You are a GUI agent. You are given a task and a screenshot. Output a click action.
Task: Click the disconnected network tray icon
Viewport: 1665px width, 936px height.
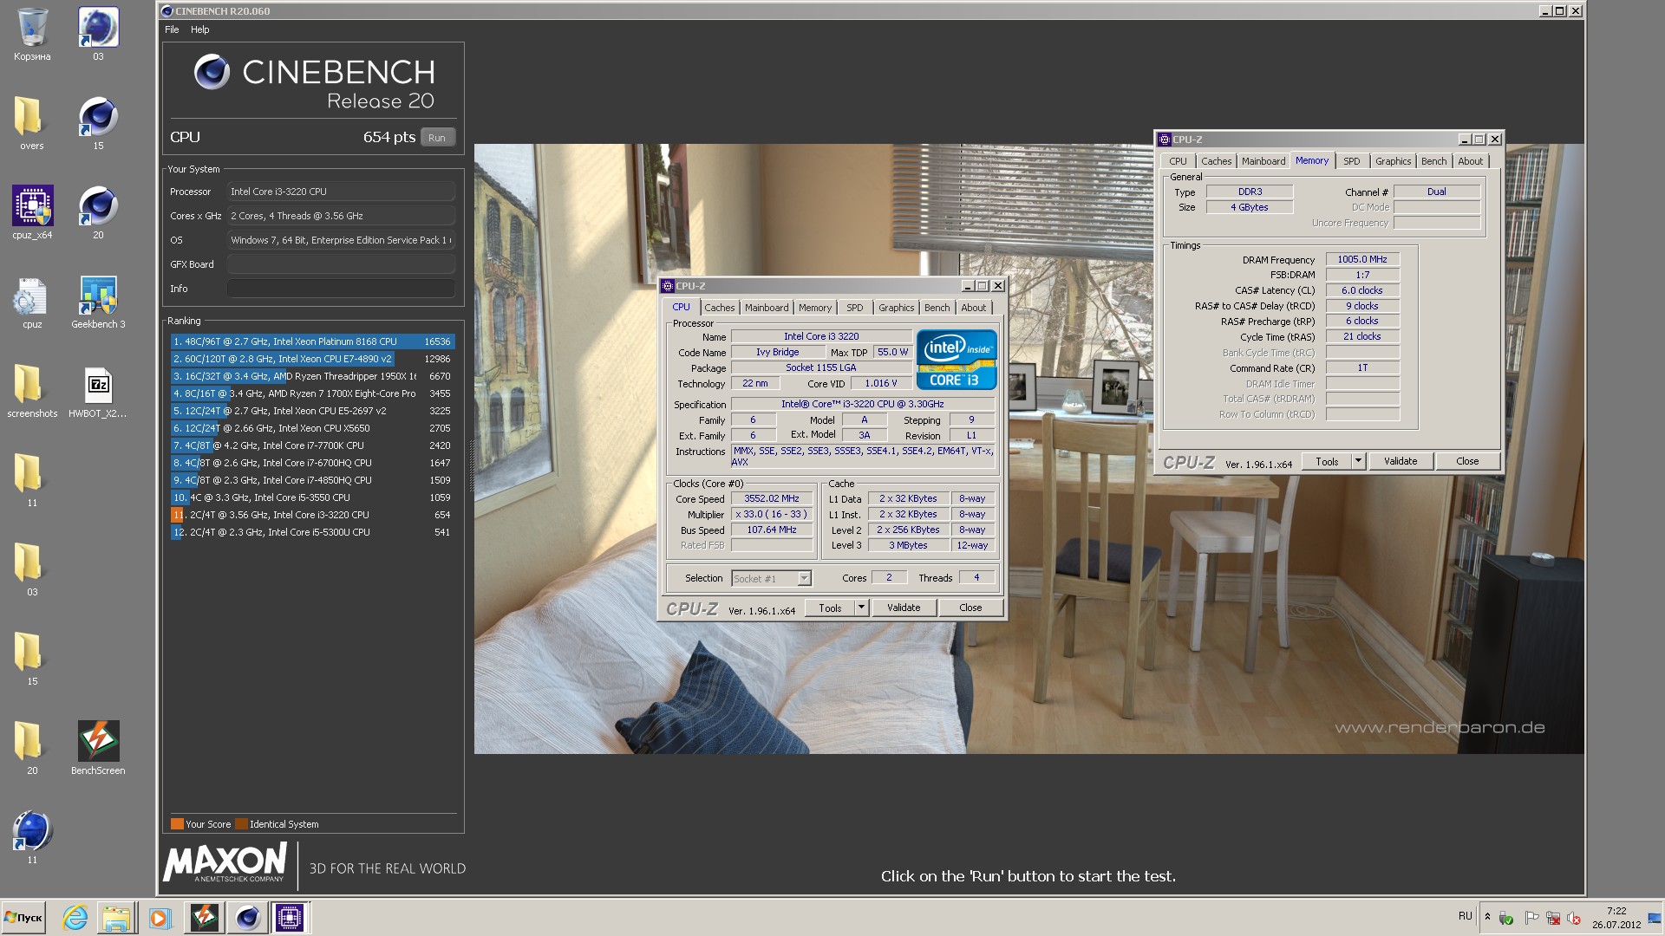click(1552, 918)
